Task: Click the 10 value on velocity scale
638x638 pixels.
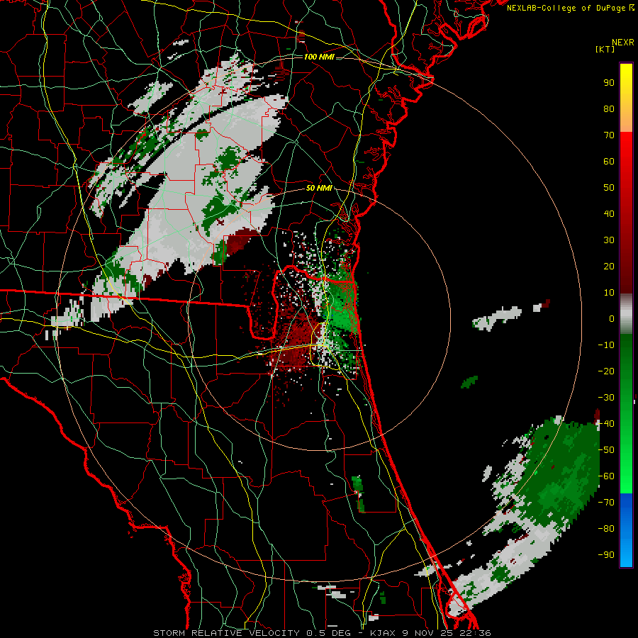Action: tap(609, 293)
